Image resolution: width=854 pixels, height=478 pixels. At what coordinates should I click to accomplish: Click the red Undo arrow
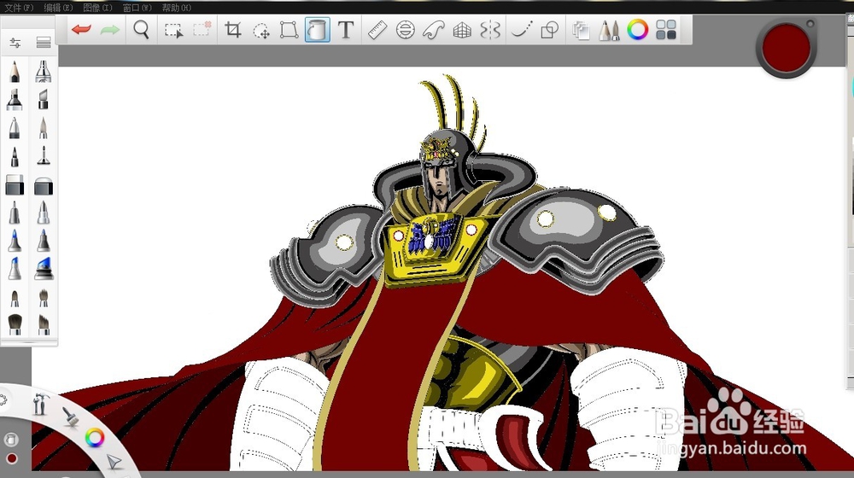pos(81,29)
